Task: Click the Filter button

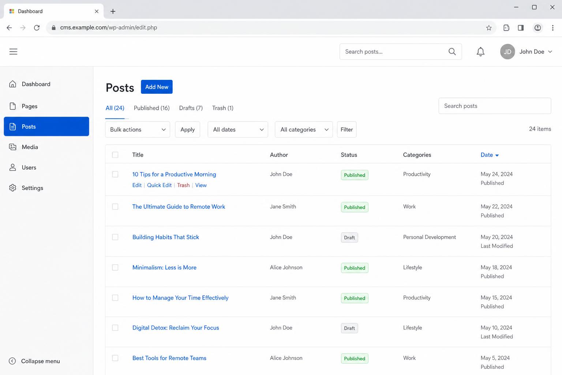Action: [346, 130]
